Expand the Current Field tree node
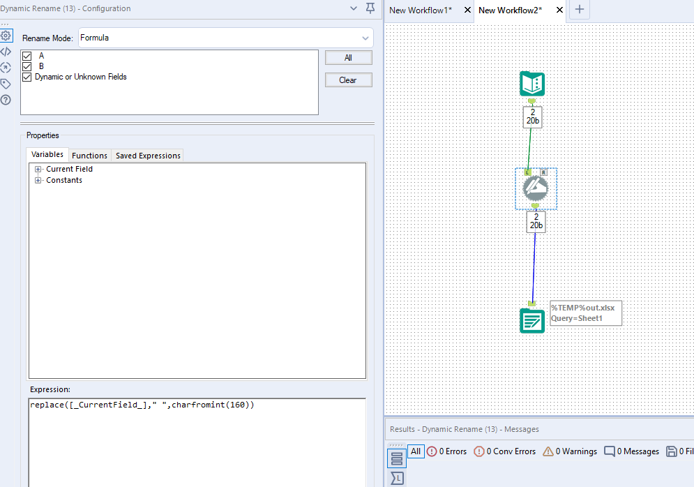 38,170
